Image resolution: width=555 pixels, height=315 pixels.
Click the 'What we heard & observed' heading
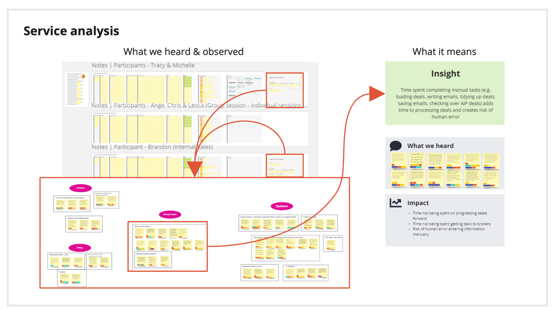[x=183, y=51]
